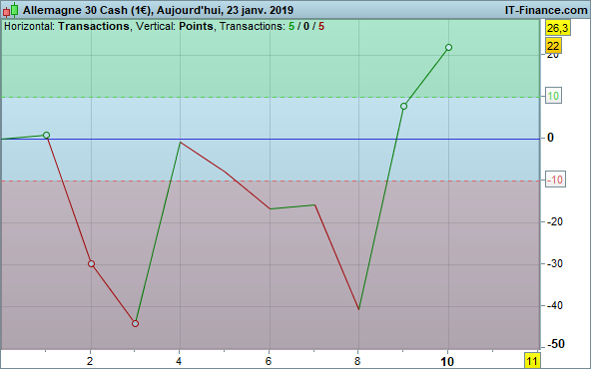Click the orange '22' value label
The height and width of the screenshot is (369, 591).
point(553,46)
